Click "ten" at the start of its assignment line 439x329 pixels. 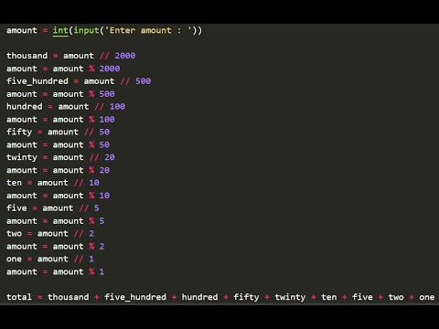pyautogui.click(x=14, y=183)
